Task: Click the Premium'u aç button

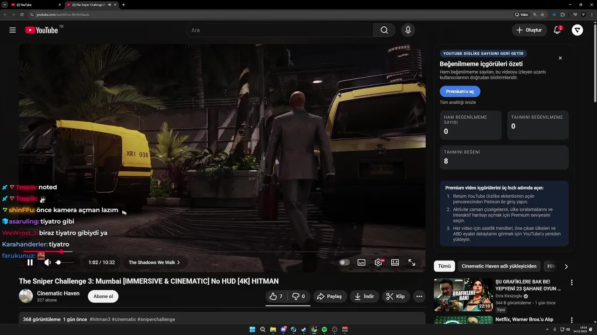Action: (x=460, y=92)
